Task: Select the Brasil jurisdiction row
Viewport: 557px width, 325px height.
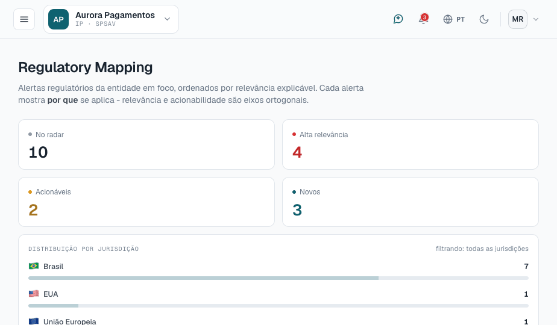Action: [x=278, y=271]
